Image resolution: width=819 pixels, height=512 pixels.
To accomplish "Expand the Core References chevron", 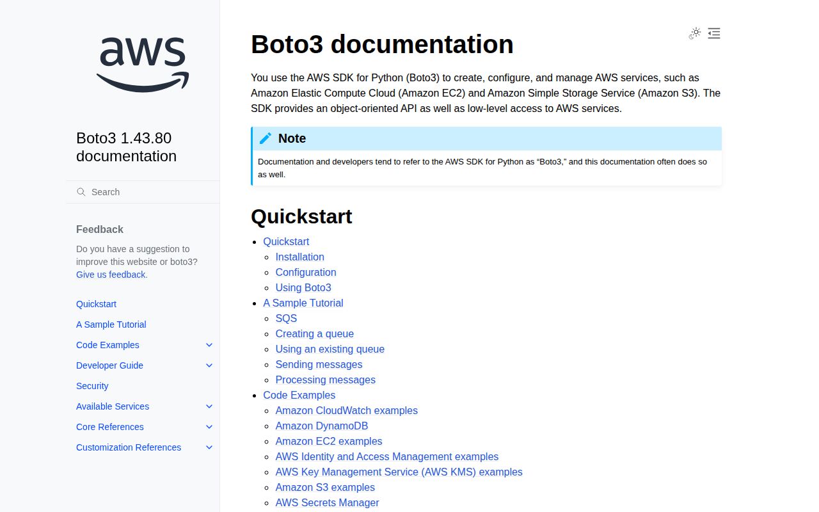I will click(209, 427).
